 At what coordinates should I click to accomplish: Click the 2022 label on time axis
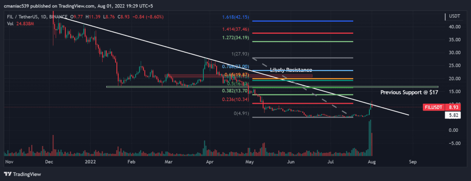coord(91,162)
